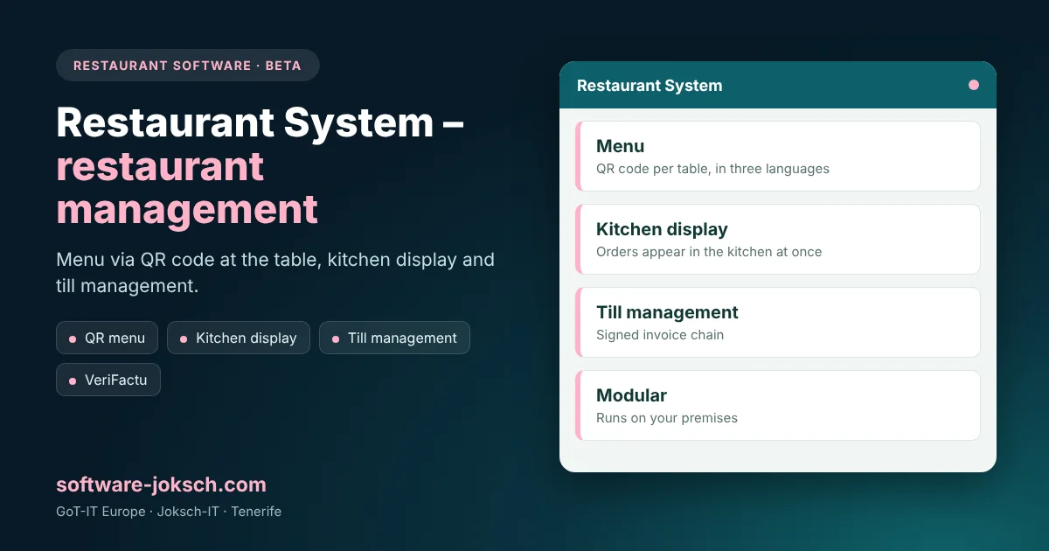Viewport: 1049px width, 551px height.
Task: Open the Till management card in the panel
Action: pyautogui.click(x=778, y=322)
